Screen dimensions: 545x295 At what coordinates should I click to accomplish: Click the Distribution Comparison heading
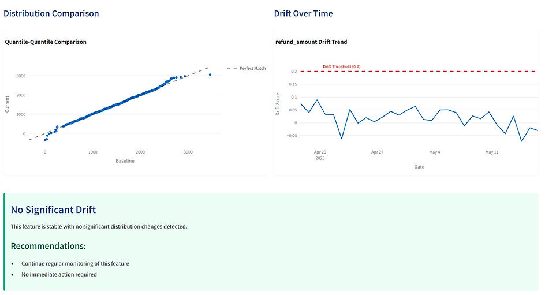pos(51,13)
